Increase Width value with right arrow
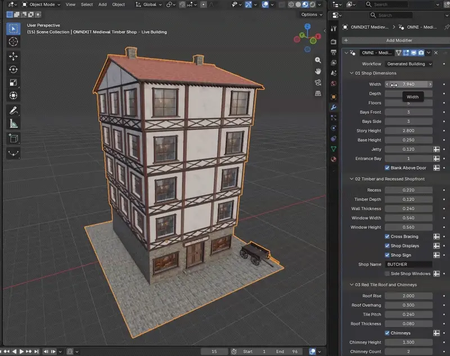The width and height of the screenshot is (450, 356). tap(430, 84)
